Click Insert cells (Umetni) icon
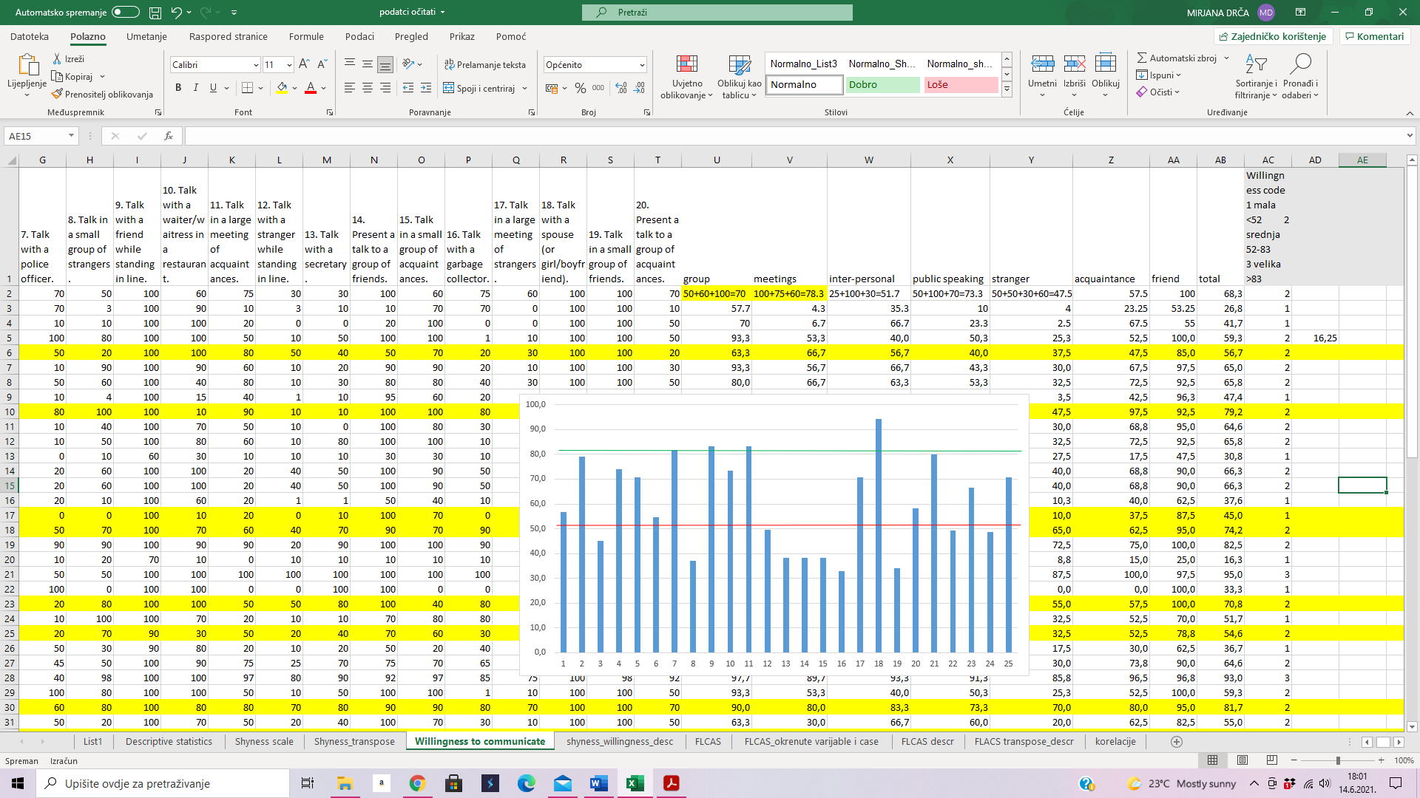 (x=1043, y=65)
